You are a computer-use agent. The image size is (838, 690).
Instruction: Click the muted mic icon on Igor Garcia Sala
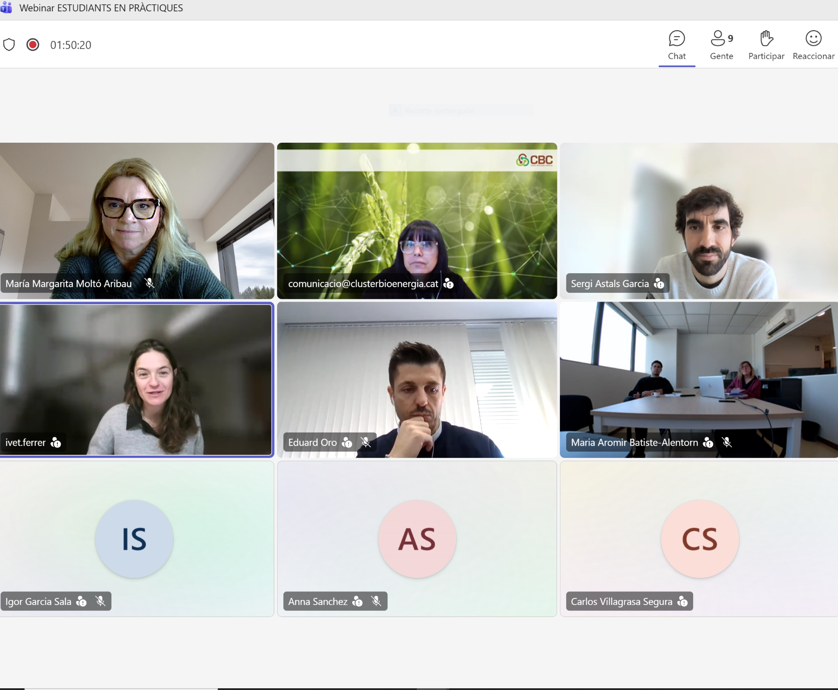100,601
